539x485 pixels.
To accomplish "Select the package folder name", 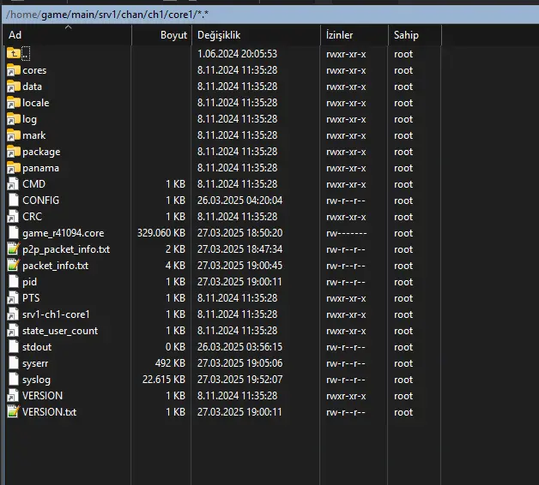I will 41,152.
